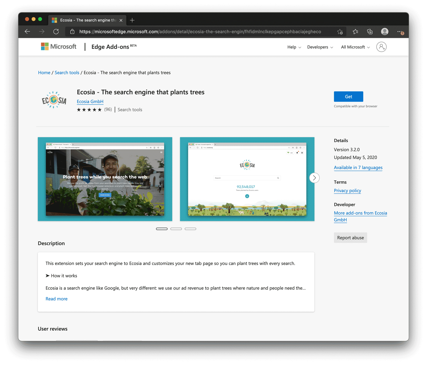This screenshot has width=427, height=365.
Task: Open the Ecosia GmbH publisher link
Action: pos(90,102)
